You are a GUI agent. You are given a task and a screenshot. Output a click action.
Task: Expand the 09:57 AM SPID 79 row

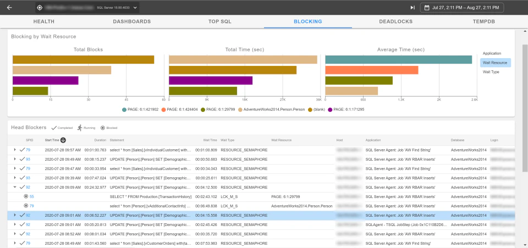[15, 150]
